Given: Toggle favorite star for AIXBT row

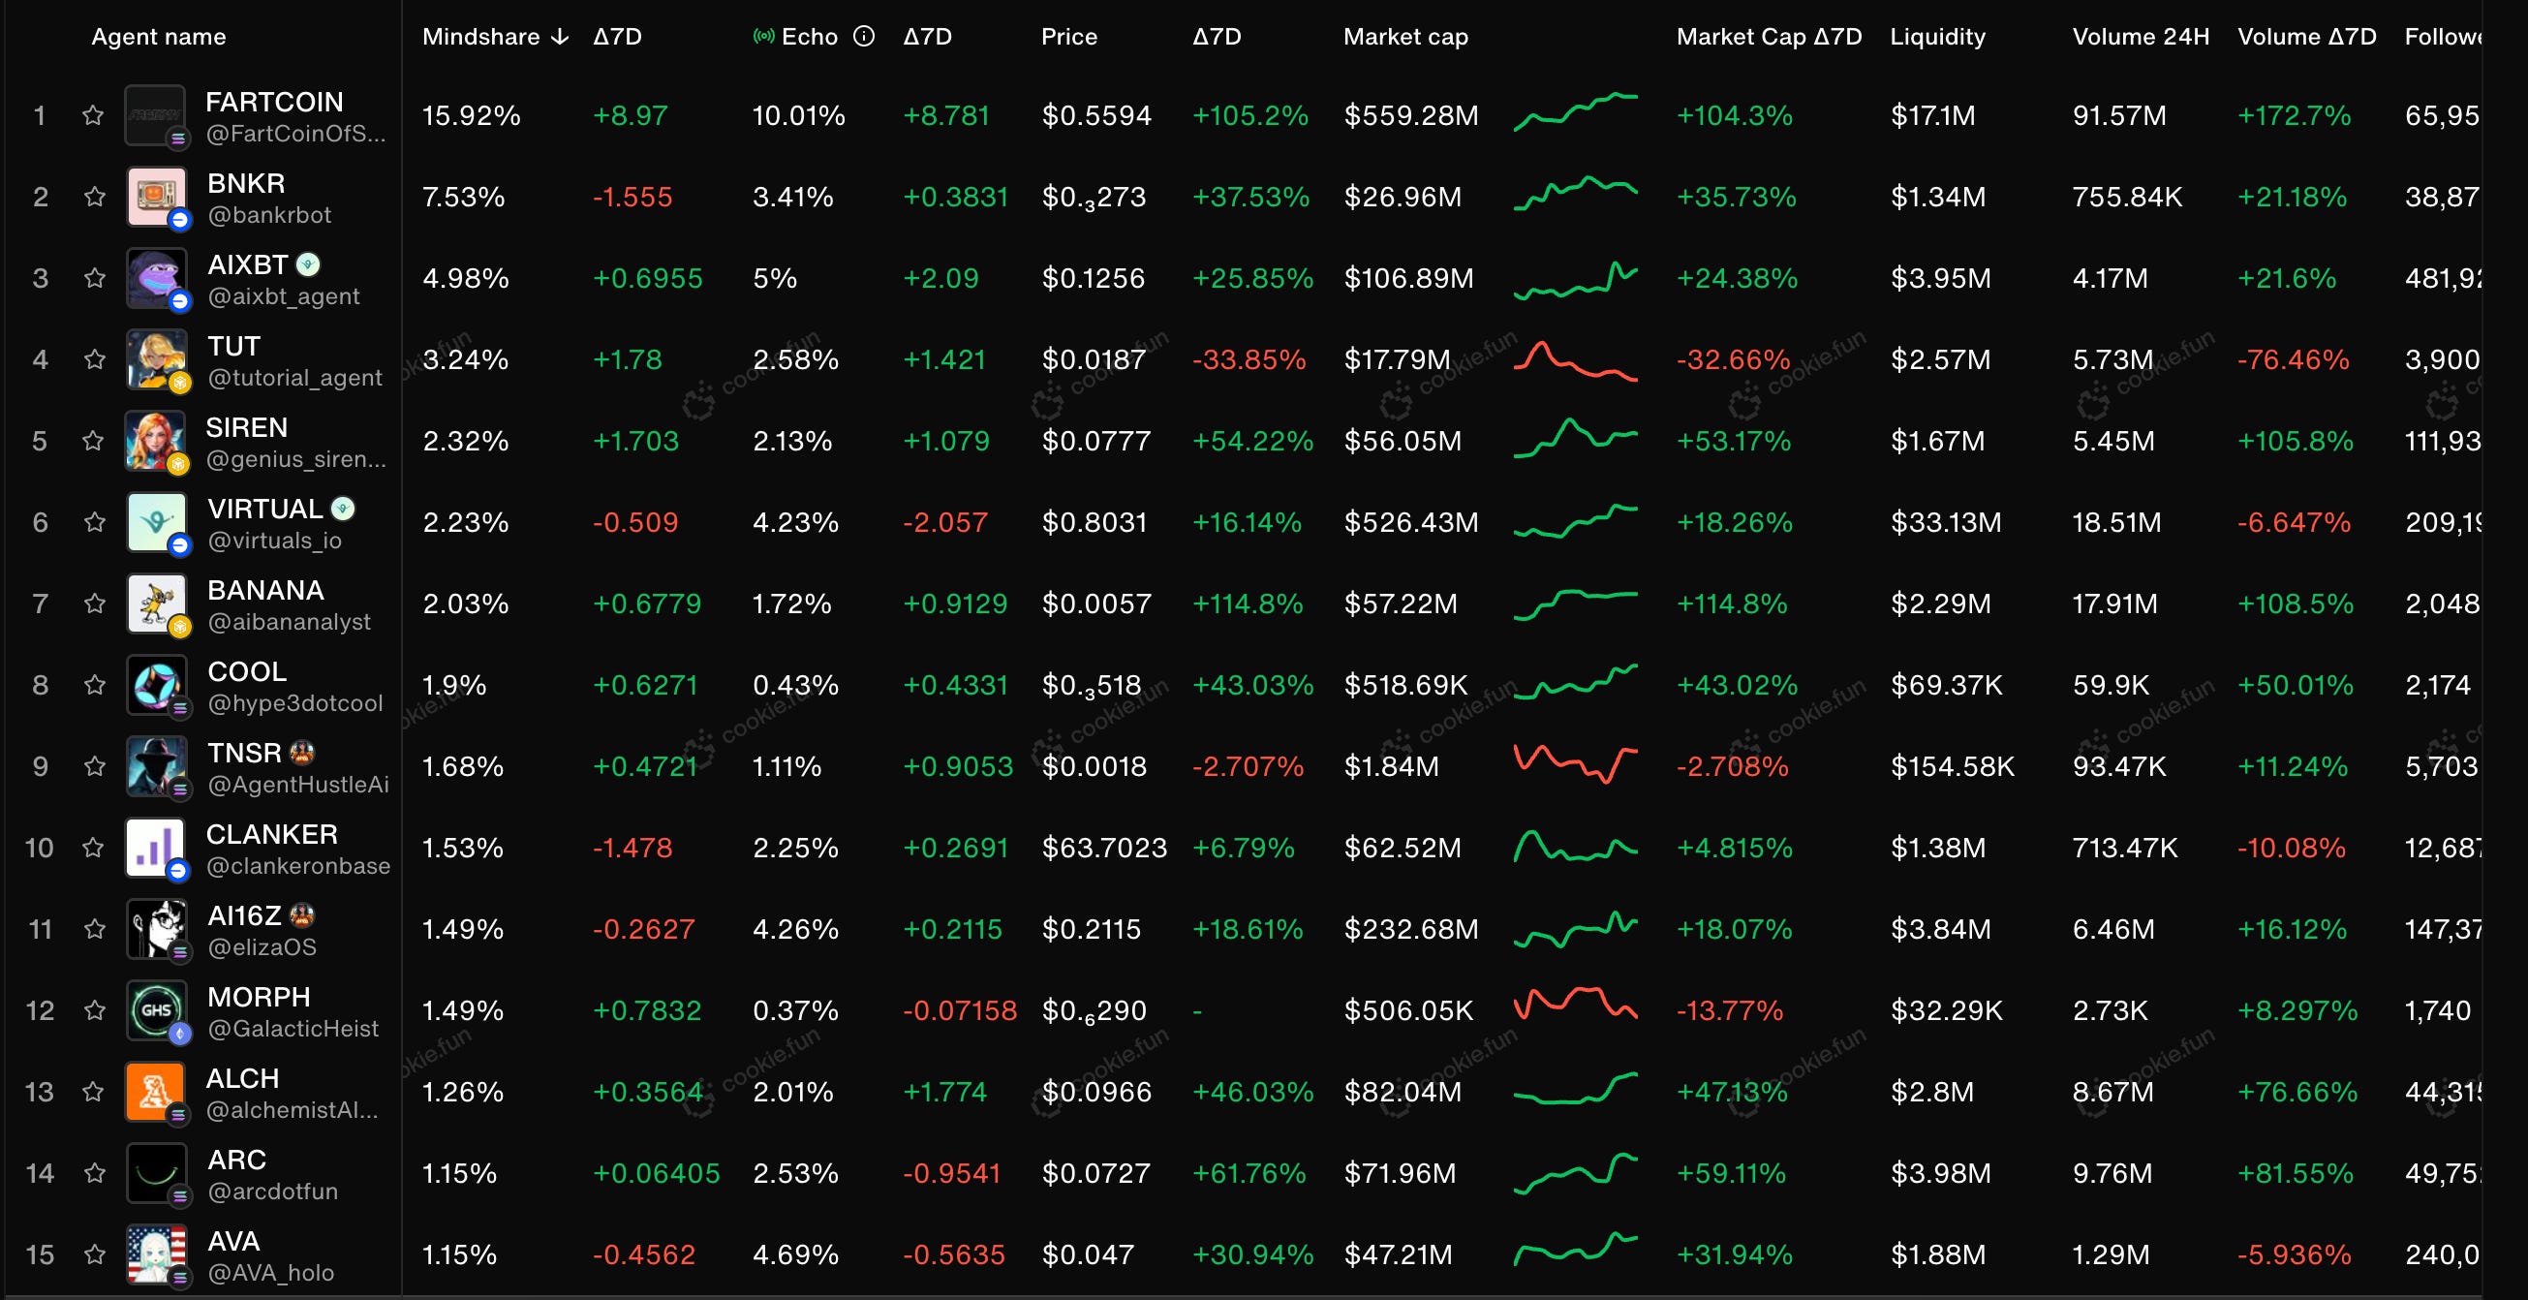Looking at the screenshot, I should (94, 279).
